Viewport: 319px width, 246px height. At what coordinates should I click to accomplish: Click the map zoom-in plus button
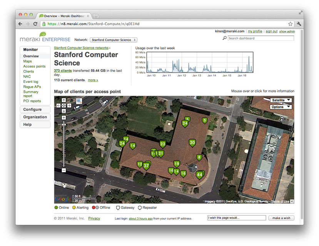(x=64, y=118)
